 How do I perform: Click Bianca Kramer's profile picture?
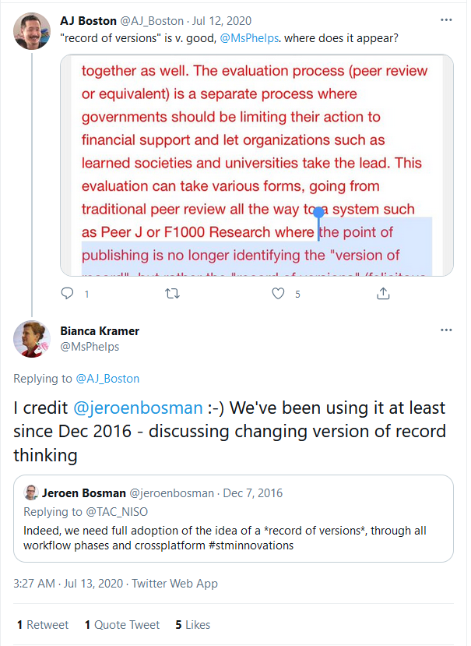tap(32, 339)
